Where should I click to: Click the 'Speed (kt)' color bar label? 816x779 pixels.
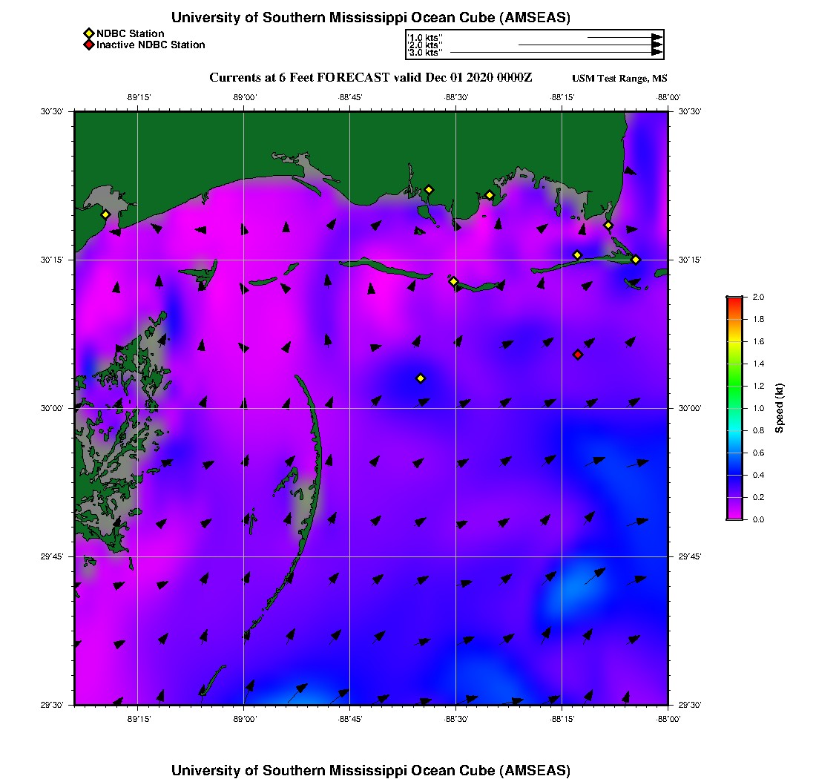tap(780, 408)
